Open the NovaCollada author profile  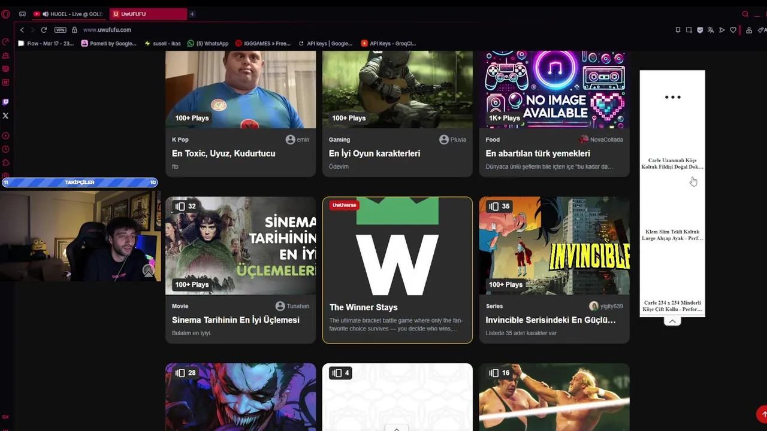click(x=601, y=139)
